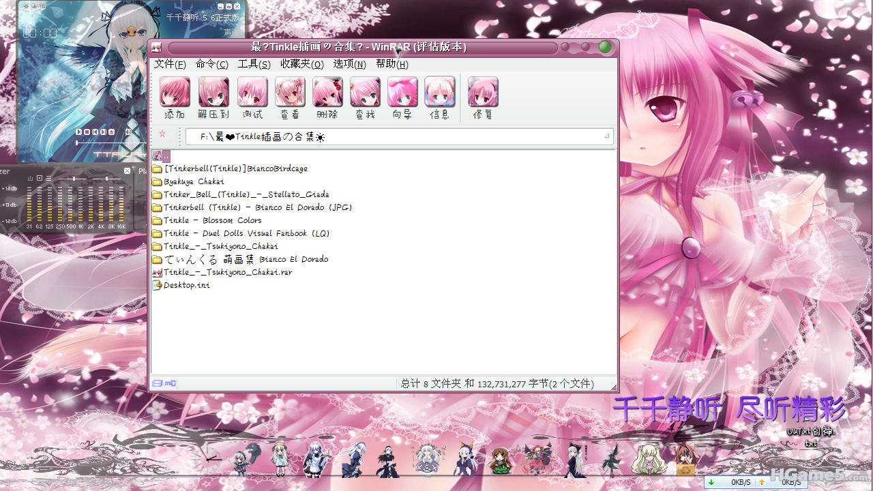Click the equalizer's load/reset tray icon
The image size is (873, 491).
pyautogui.click(x=30, y=179)
